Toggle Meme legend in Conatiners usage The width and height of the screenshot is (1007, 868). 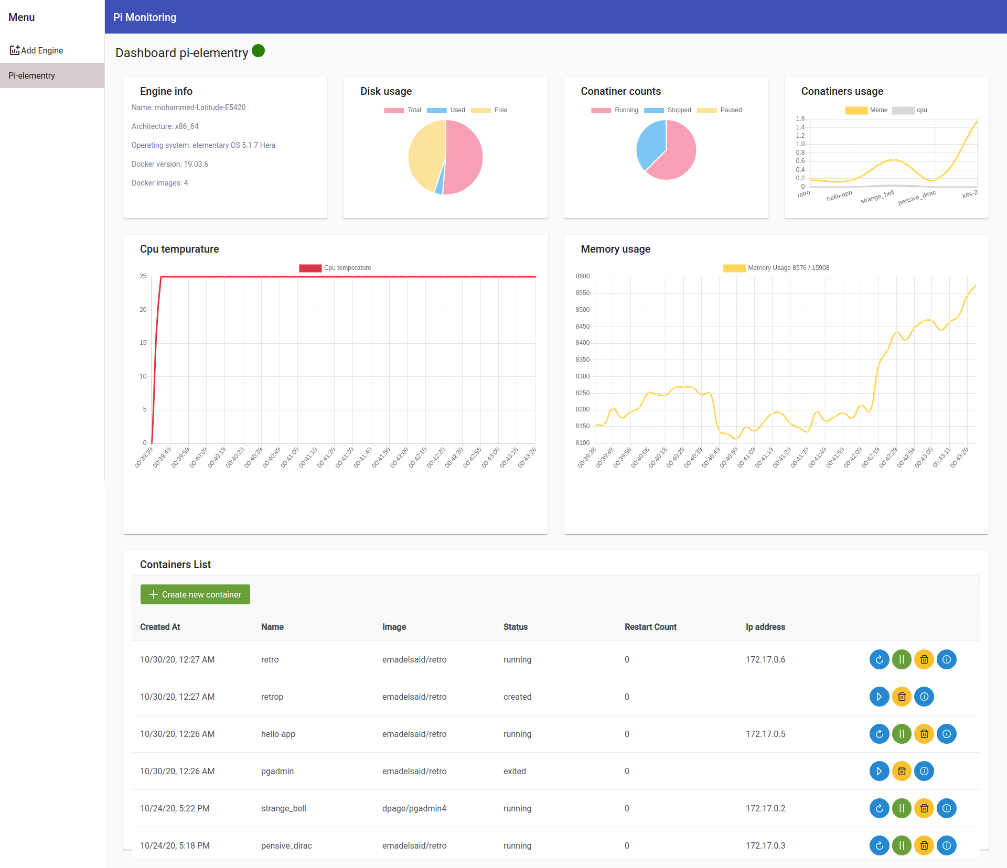point(866,110)
